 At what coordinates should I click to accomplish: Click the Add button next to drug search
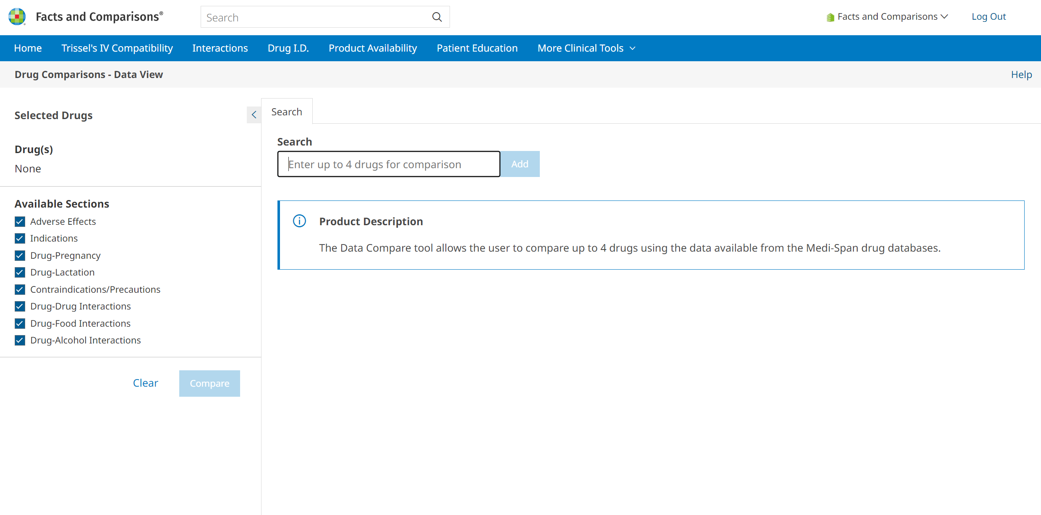tap(520, 164)
